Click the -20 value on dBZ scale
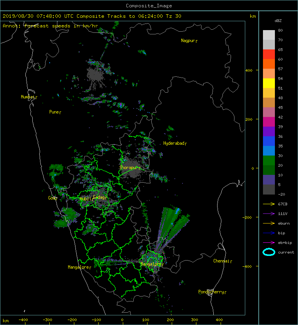Viewport: 298px width, 325px height. (x=281, y=195)
